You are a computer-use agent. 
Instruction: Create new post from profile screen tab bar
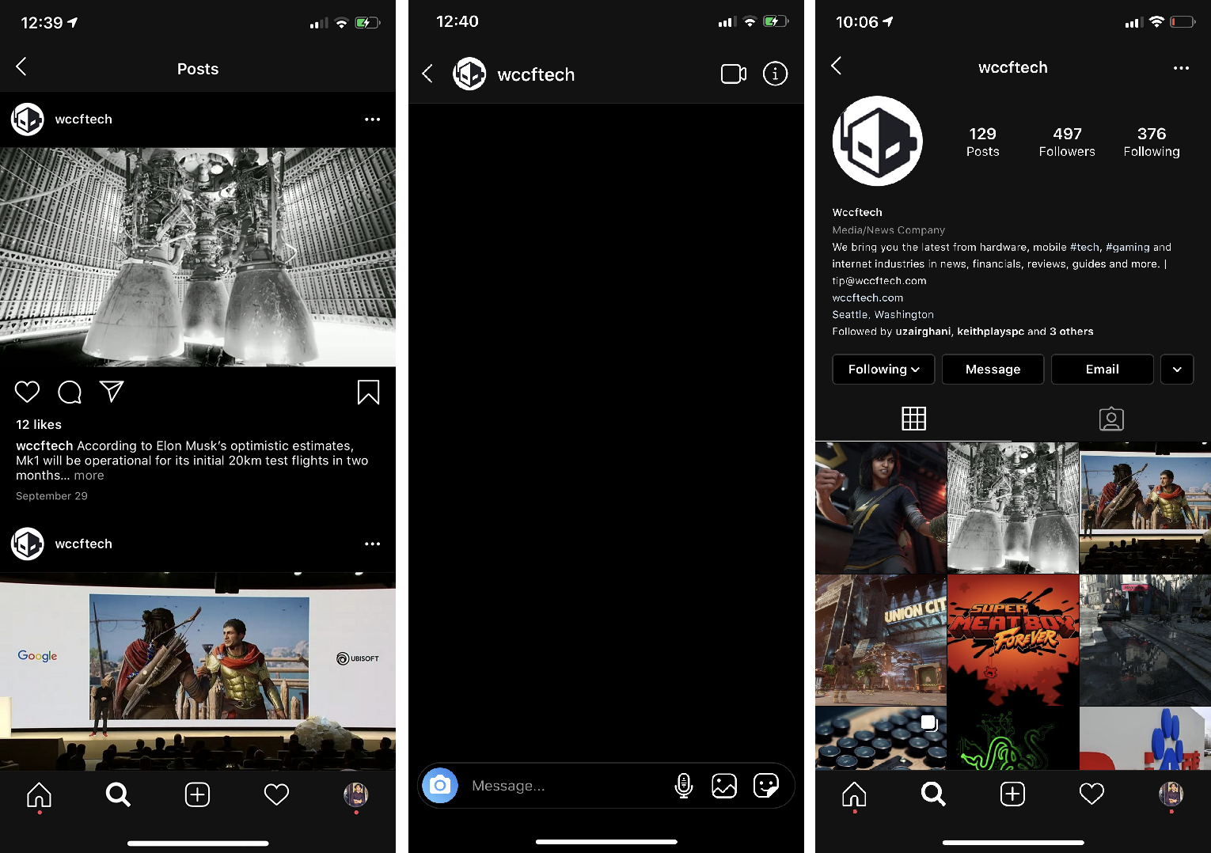1012,794
